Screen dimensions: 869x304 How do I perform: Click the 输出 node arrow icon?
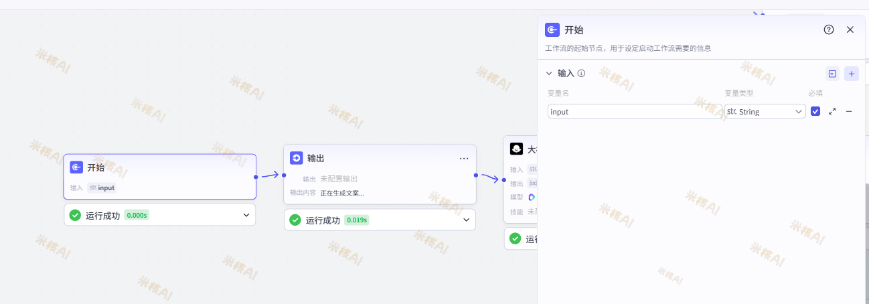click(297, 158)
